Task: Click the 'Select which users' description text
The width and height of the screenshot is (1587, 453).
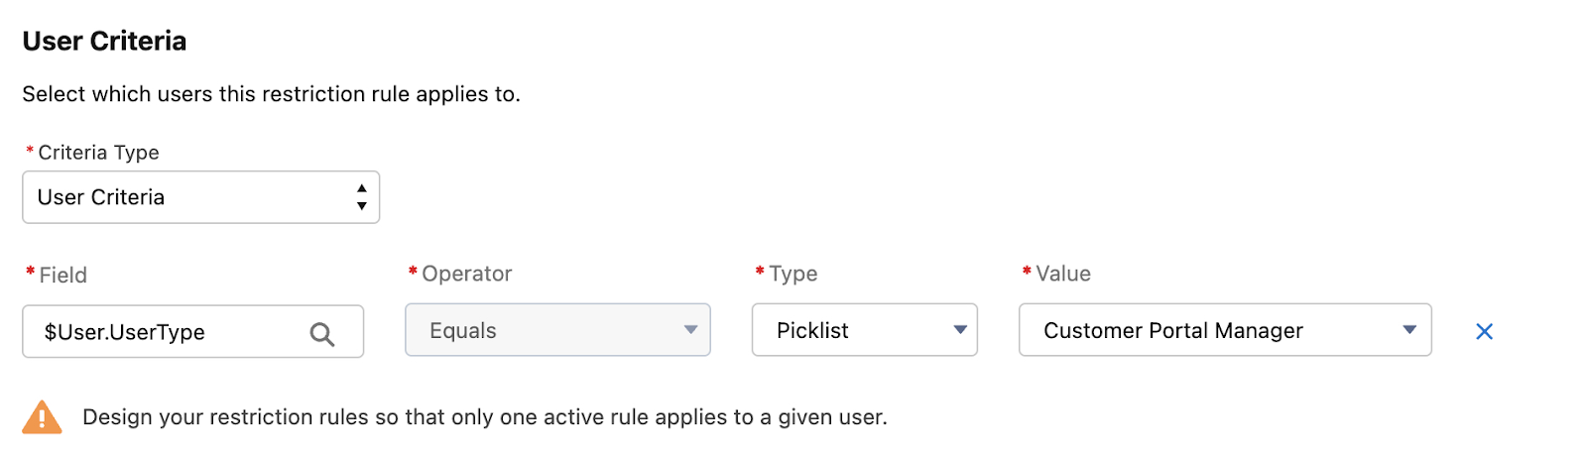Action: pos(271,94)
